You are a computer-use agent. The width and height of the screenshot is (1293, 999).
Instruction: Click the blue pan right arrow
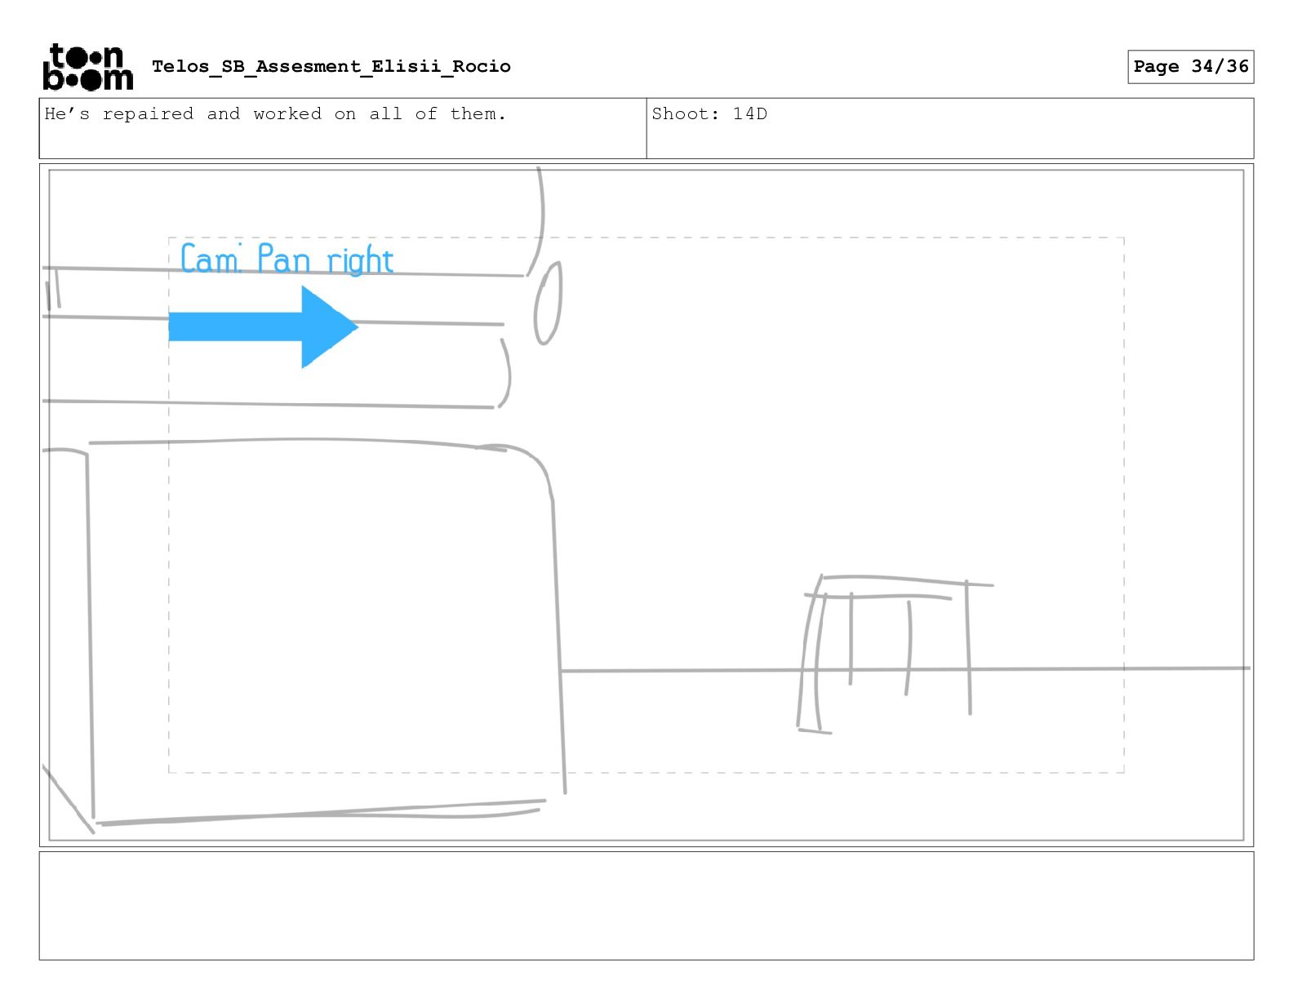(x=263, y=326)
